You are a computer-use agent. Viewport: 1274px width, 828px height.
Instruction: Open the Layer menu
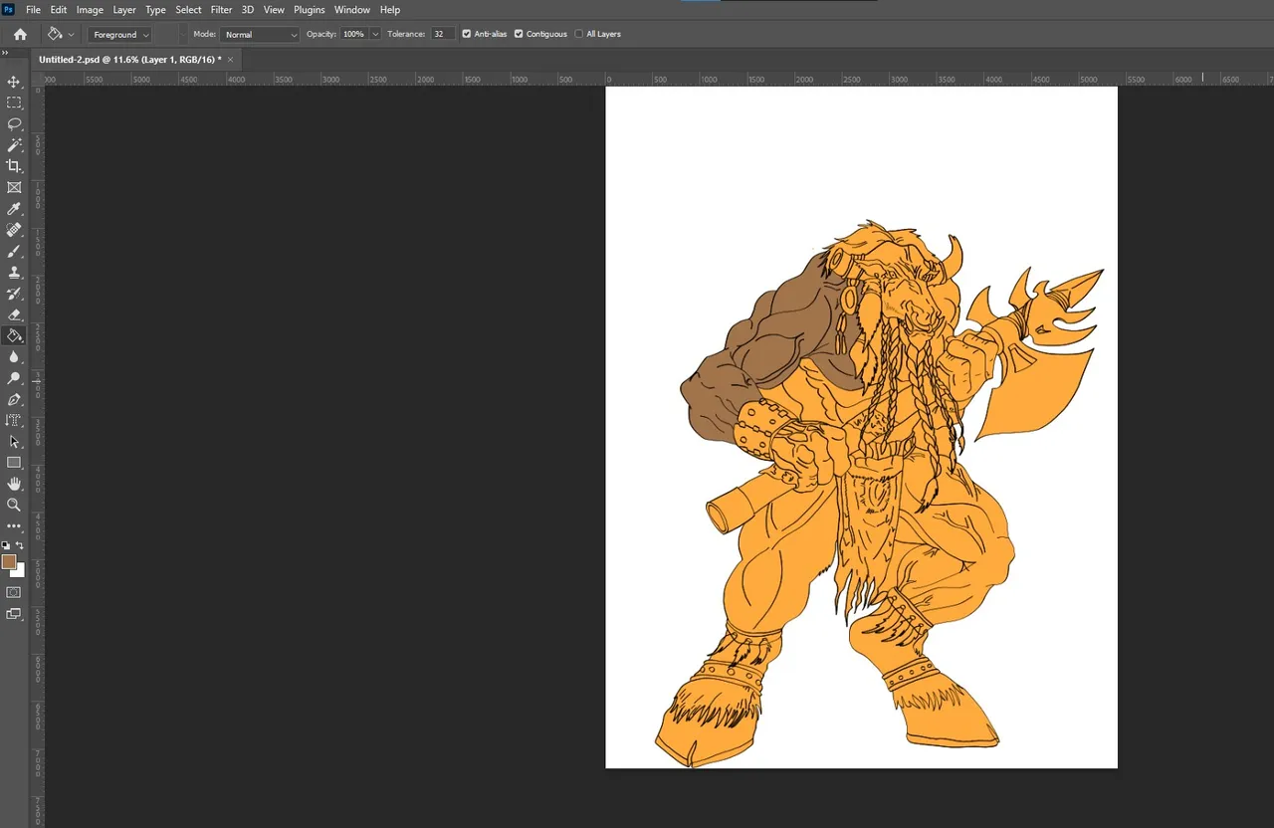(124, 9)
